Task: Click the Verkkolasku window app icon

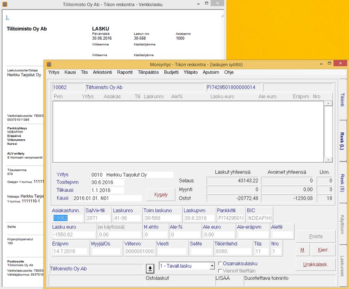Action: click(5, 4)
